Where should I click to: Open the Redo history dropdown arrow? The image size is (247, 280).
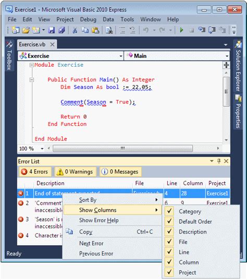point(170,30)
